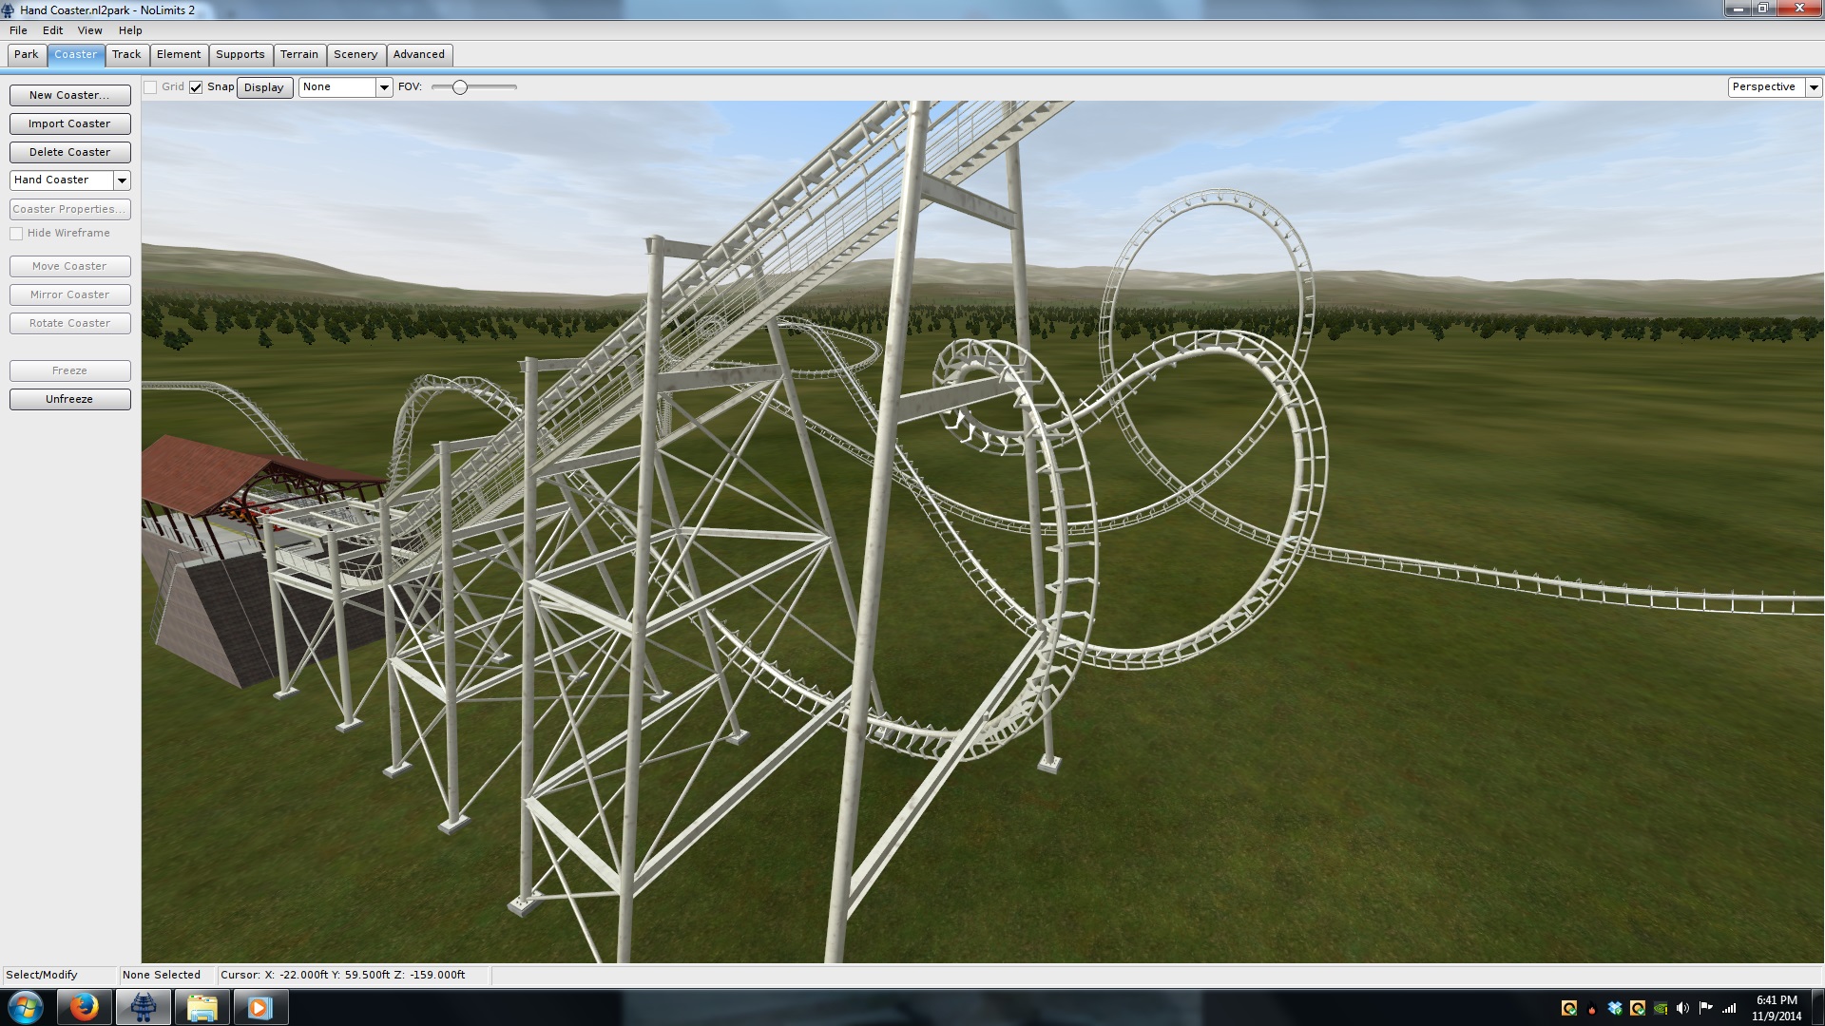Click the Windows Start orb

pos(26,1007)
